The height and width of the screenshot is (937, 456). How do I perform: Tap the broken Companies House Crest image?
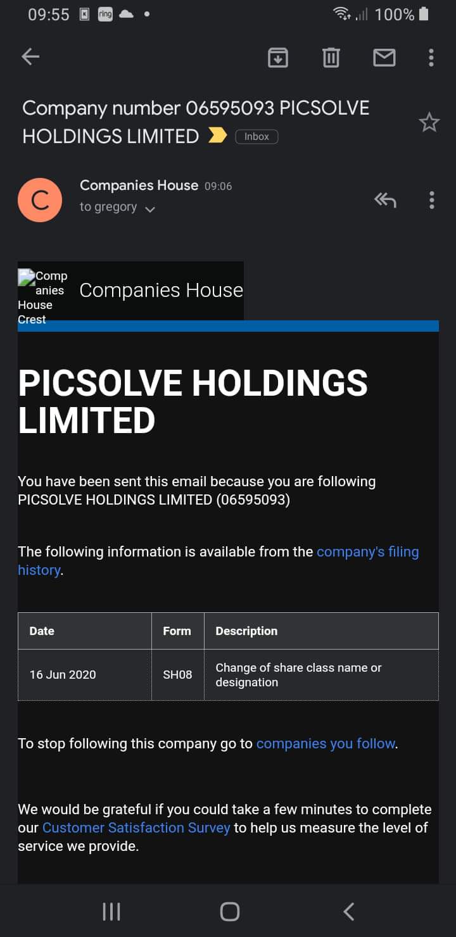(x=42, y=297)
